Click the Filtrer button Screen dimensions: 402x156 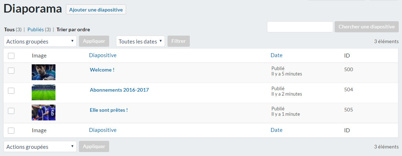(x=179, y=41)
